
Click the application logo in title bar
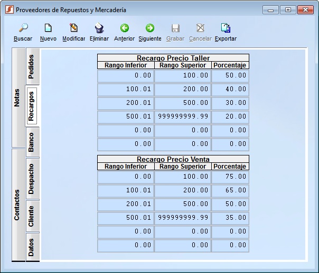(10, 9)
